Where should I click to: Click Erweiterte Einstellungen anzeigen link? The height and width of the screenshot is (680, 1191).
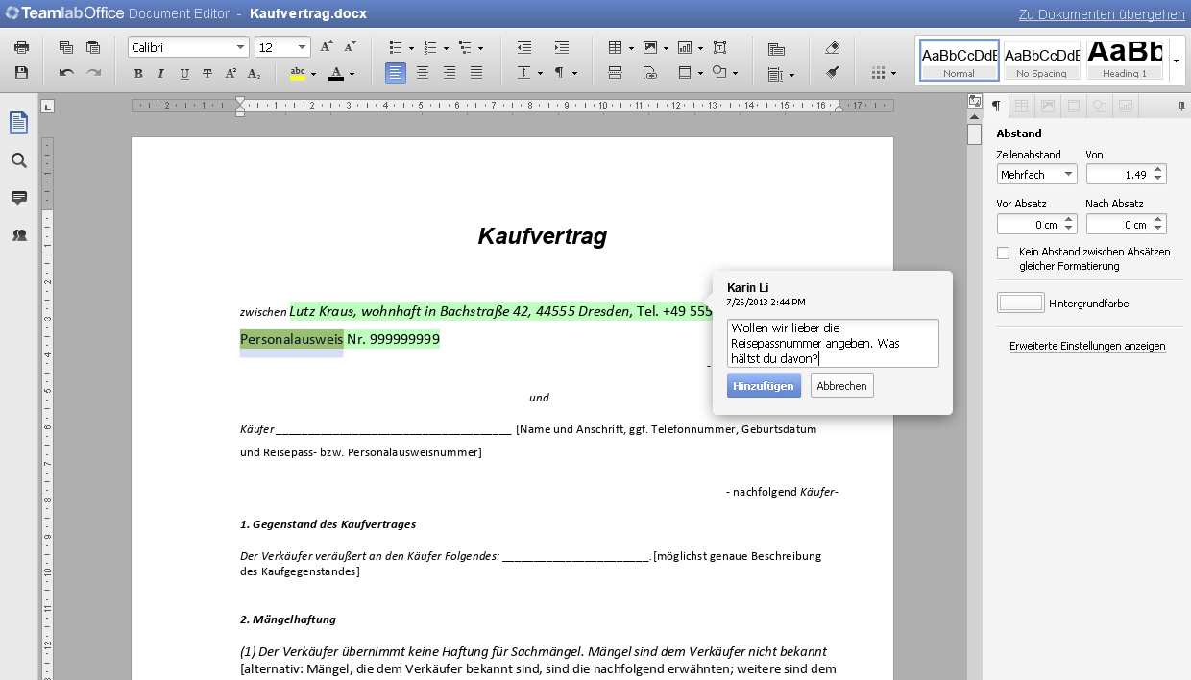tap(1087, 346)
